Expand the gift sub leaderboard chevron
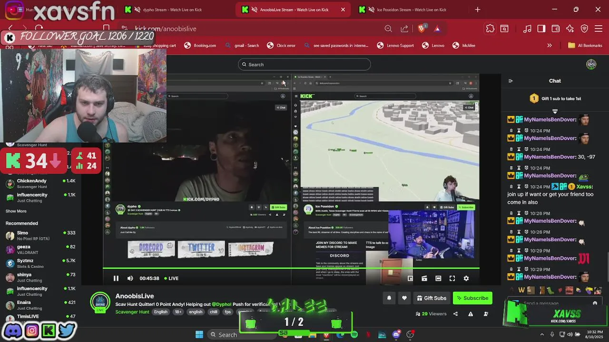 coord(555,111)
